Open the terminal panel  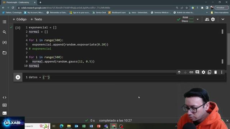pyautogui.click(x=4, y=113)
